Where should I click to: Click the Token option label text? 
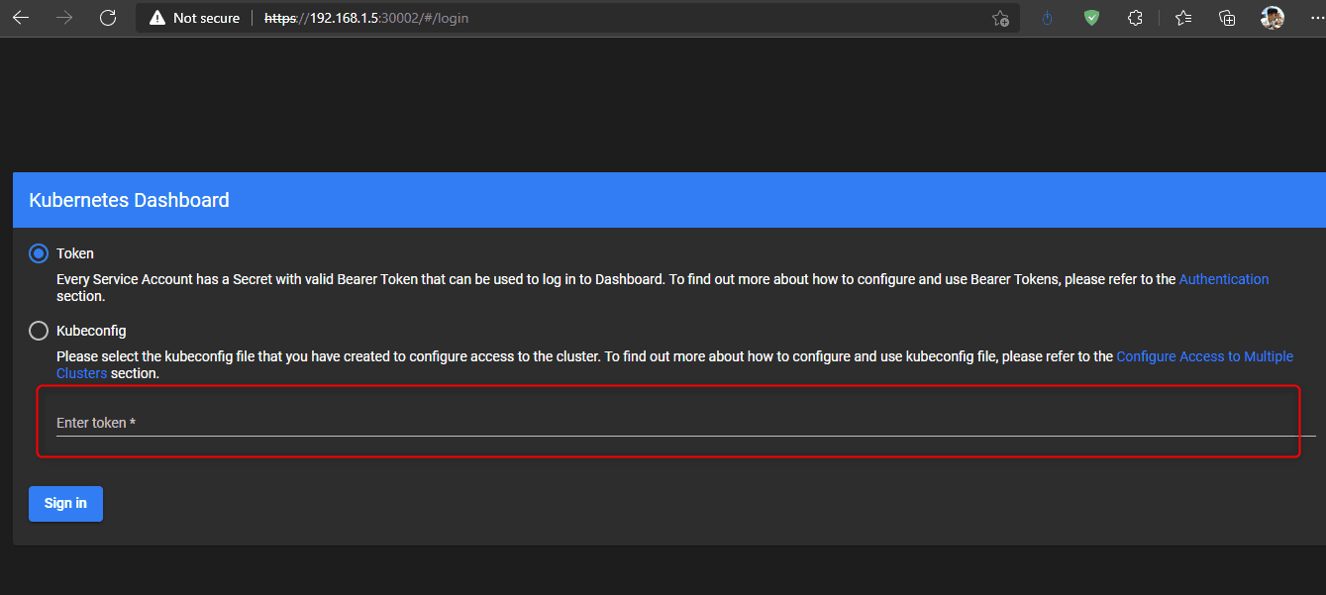click(x=75, y=253)
